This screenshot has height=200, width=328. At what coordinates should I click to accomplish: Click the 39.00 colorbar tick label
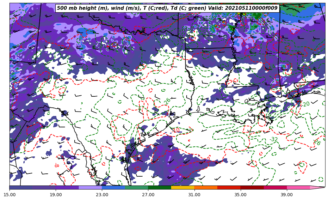coord(287,195)
